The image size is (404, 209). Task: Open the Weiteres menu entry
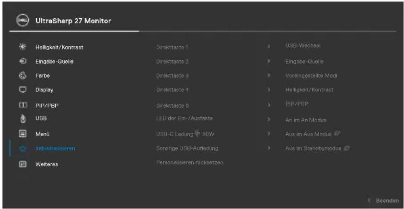click(46, 164)
